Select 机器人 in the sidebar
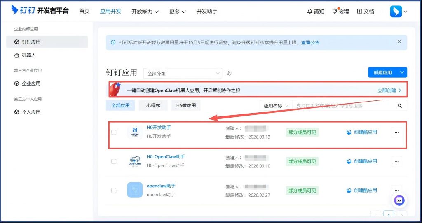Viewport: 422px width, 223px height. (x=28, y=55)
